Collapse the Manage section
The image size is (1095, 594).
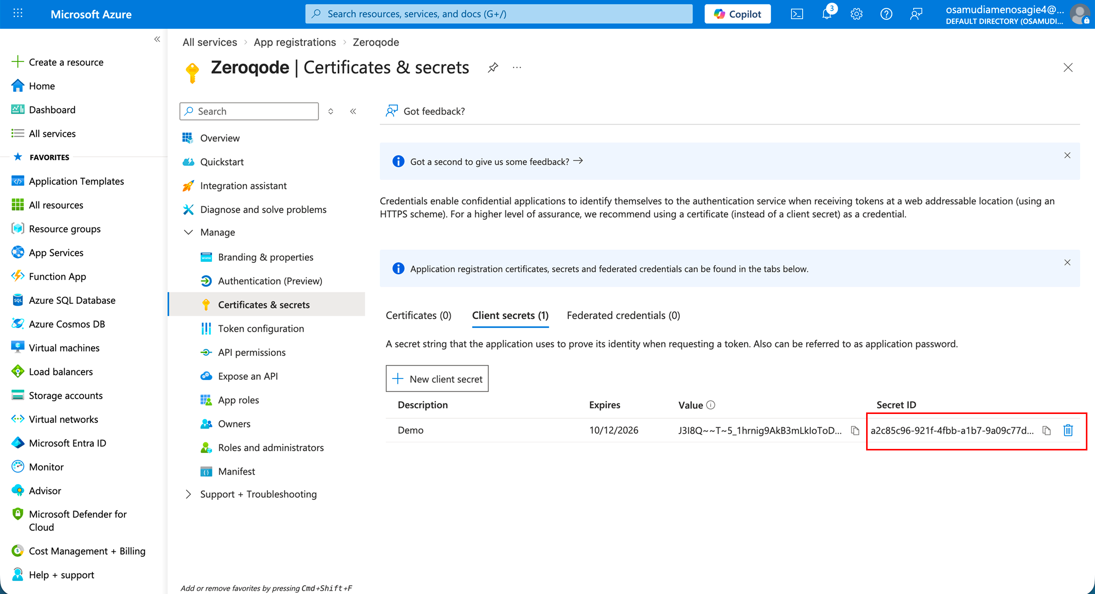click(x=188, y=232)
